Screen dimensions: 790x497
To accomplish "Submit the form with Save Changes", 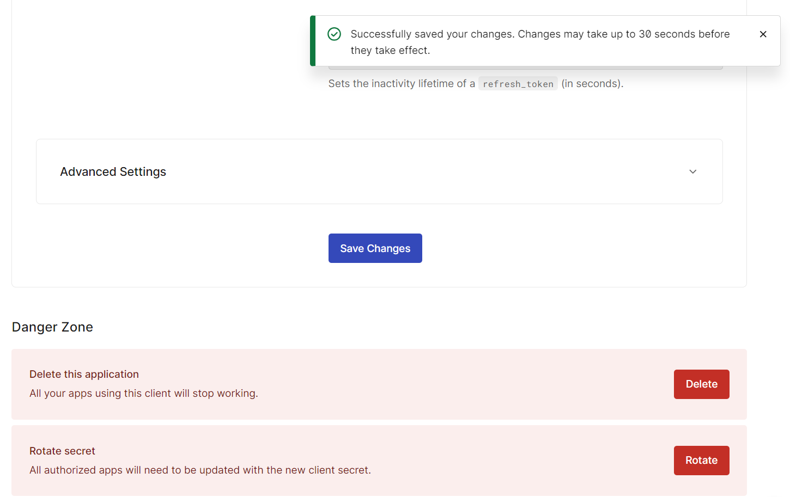I will click(375, 248).
